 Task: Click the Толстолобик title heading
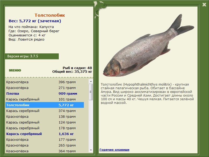coord(50,15)
